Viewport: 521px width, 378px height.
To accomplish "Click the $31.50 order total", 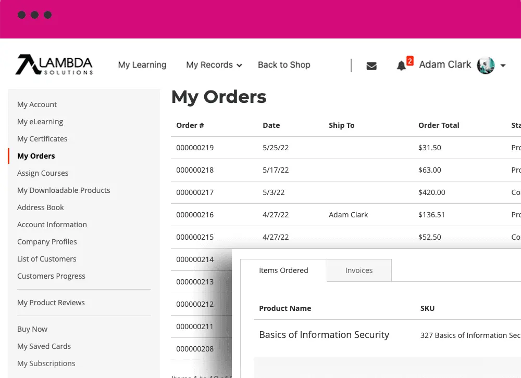I will [430, 148].
